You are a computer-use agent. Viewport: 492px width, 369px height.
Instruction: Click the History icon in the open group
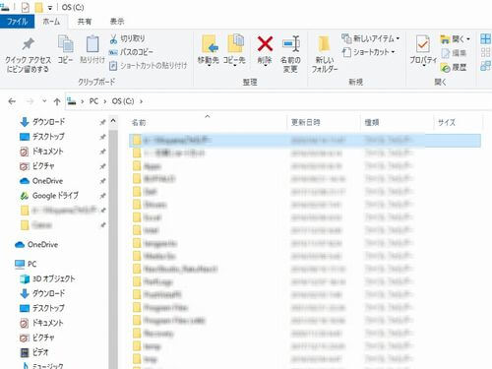(454, 68)
